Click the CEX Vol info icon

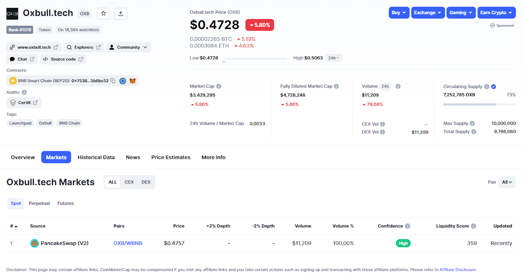382,124
